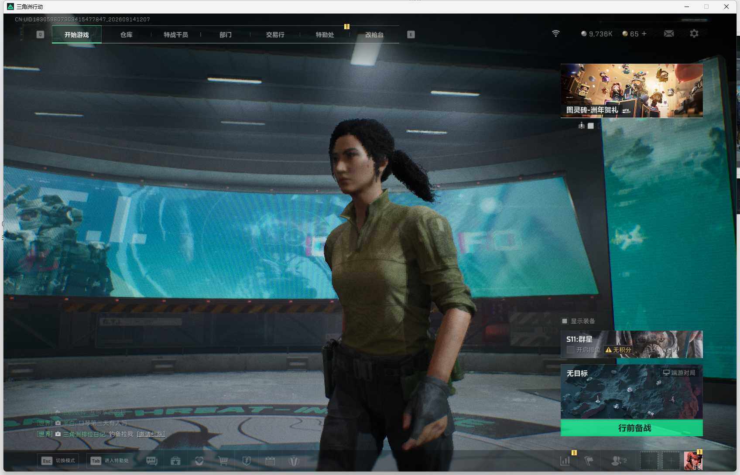Select the 开始游戏 tab
This screenshot has width=740, height=475.
pyautogui.click(x=77, y=34)
